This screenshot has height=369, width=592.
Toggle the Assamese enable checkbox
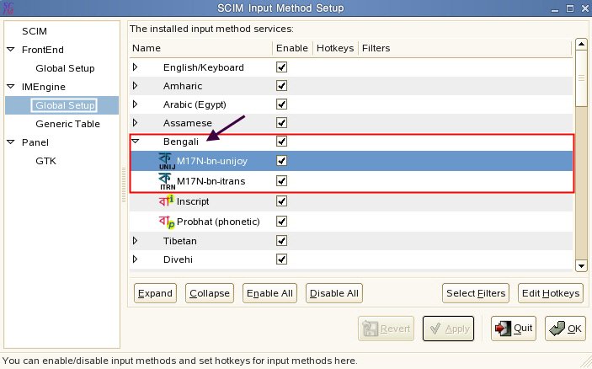click(x=281, y=123)
